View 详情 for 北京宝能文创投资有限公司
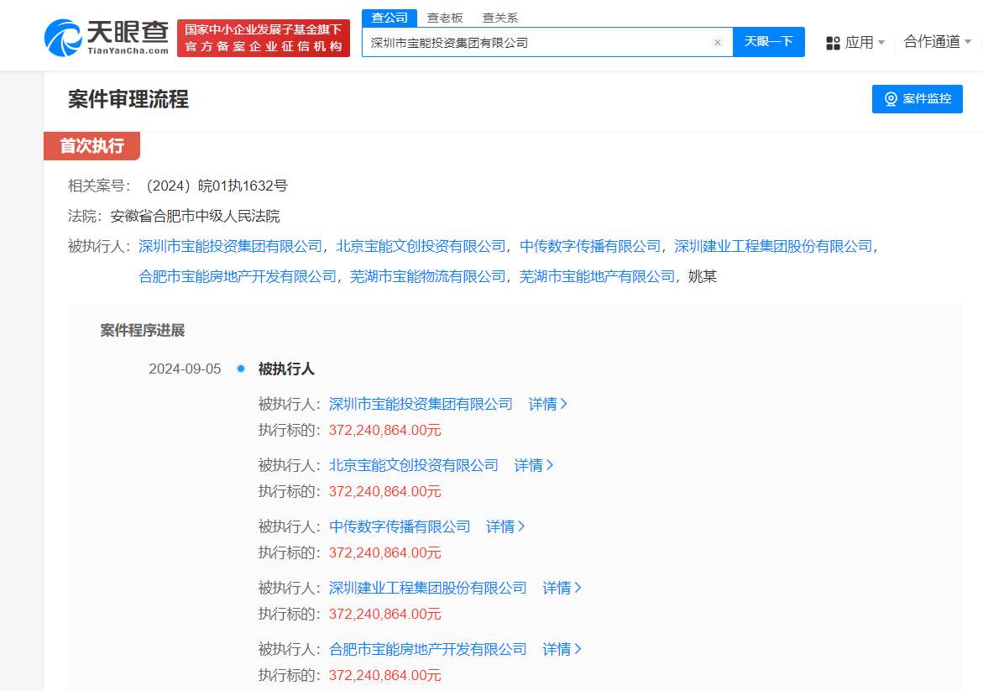 [x=534, y=466]
